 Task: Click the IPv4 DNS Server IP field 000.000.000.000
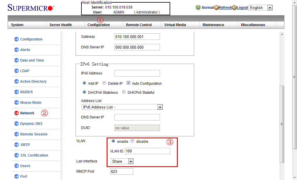tap(137, 47)
